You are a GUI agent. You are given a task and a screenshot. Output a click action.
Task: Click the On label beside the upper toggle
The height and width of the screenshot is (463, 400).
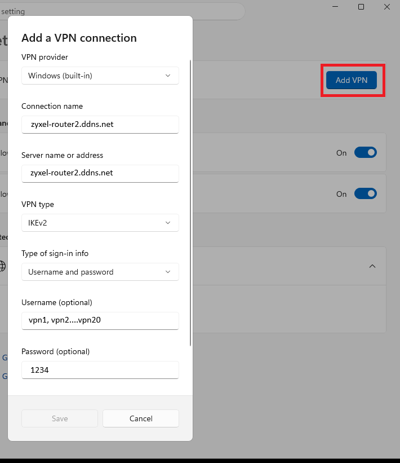[x=341, y=153]
